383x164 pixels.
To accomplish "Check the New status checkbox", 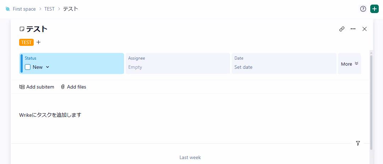I will click(28, 67).
